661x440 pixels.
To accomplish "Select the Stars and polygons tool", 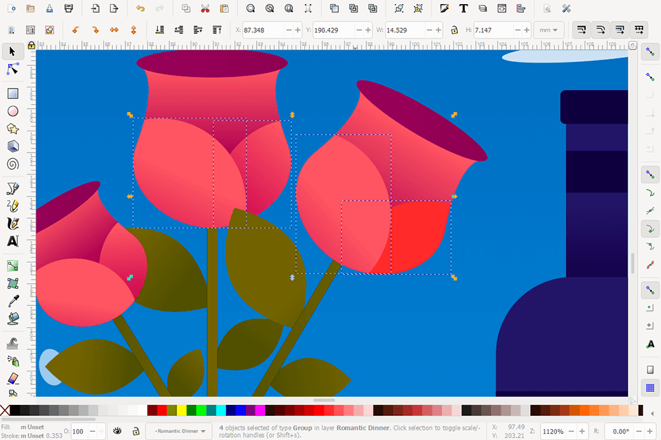I will coord(12,129).
